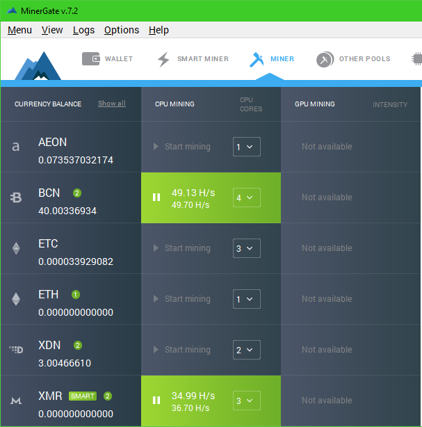The width and height of the screenshot is (422, 427).
Task: Click the Smart Miner lightning bolt icon
Action: coord(163,59)
